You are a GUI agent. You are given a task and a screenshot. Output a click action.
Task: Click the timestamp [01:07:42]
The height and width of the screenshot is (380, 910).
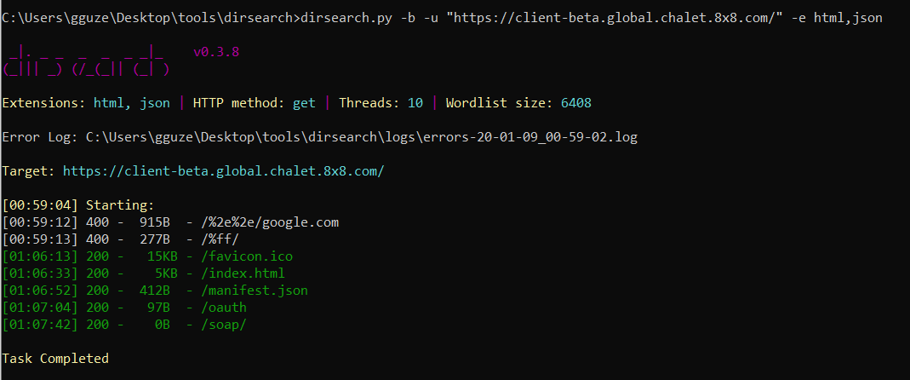pos(40,325)
